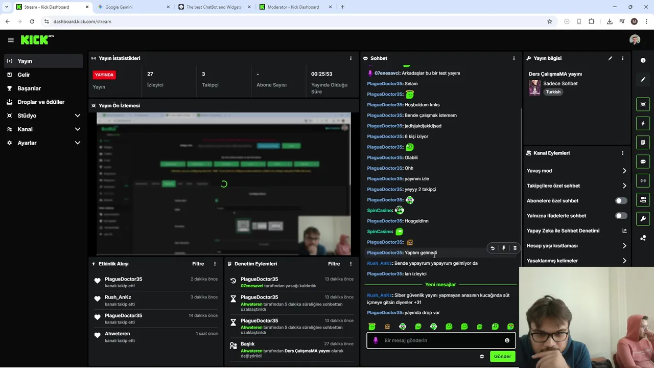The width and height of the screenshot is (654, 368).
Task: Open the Kanal Eylemleri three-dot menu
Action: (x=622, y=153)
